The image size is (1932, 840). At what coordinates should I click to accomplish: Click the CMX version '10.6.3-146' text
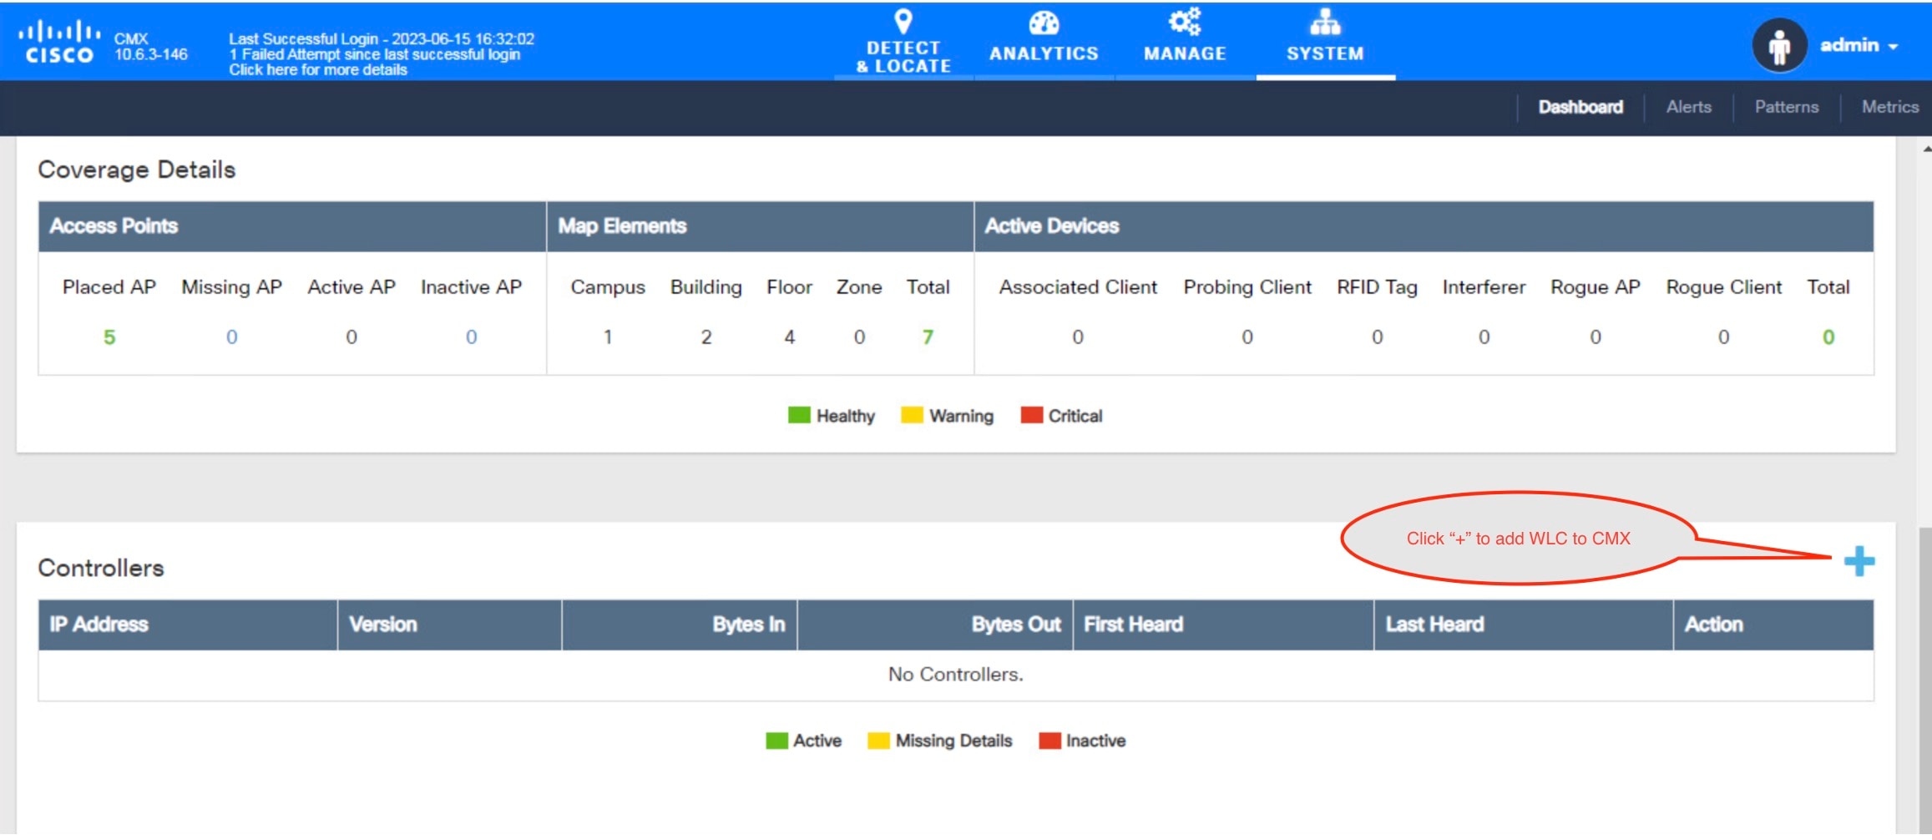[151, 55]
